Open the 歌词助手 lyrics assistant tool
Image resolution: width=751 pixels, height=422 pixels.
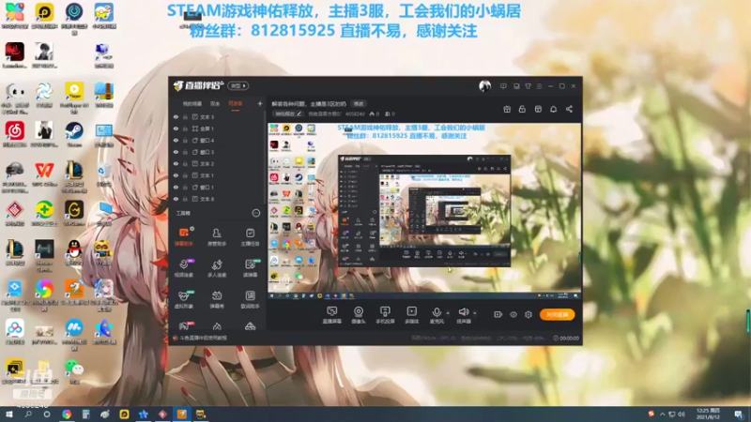click(250, 299)
